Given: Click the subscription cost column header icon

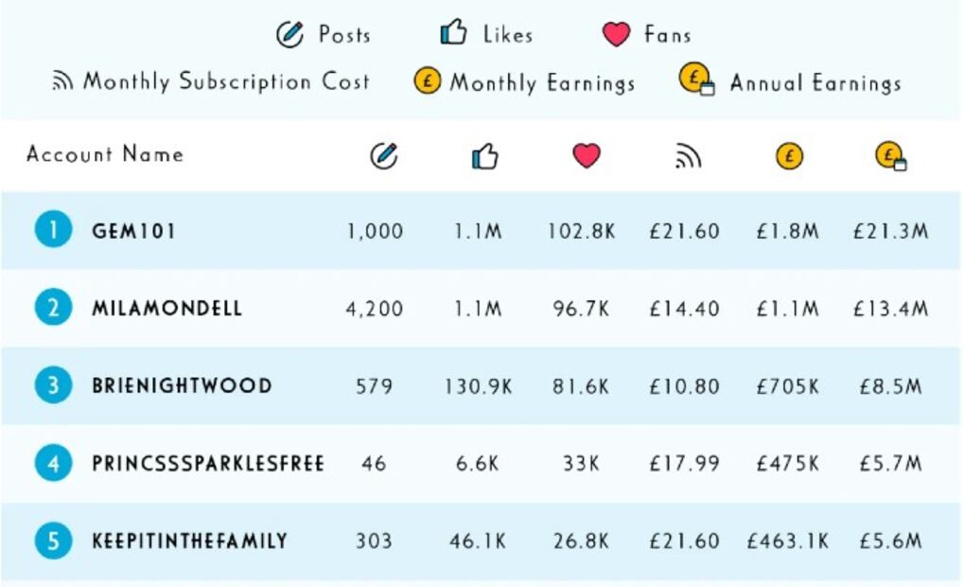Looking at the screenshot, I should (688, 155).
